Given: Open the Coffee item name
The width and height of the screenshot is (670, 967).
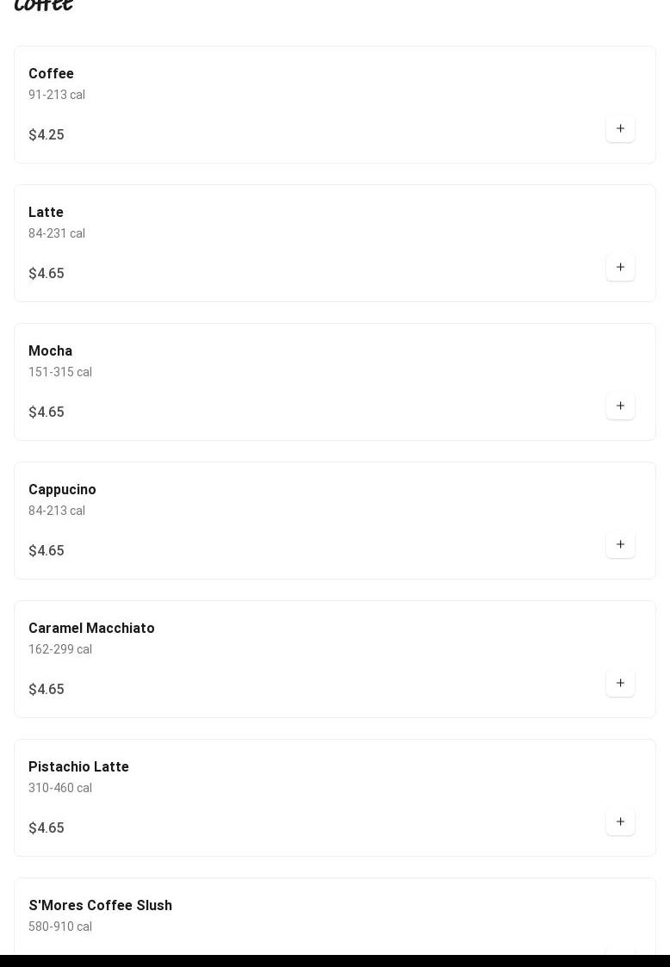Looking at the screenshot, I should pos(51,74).
